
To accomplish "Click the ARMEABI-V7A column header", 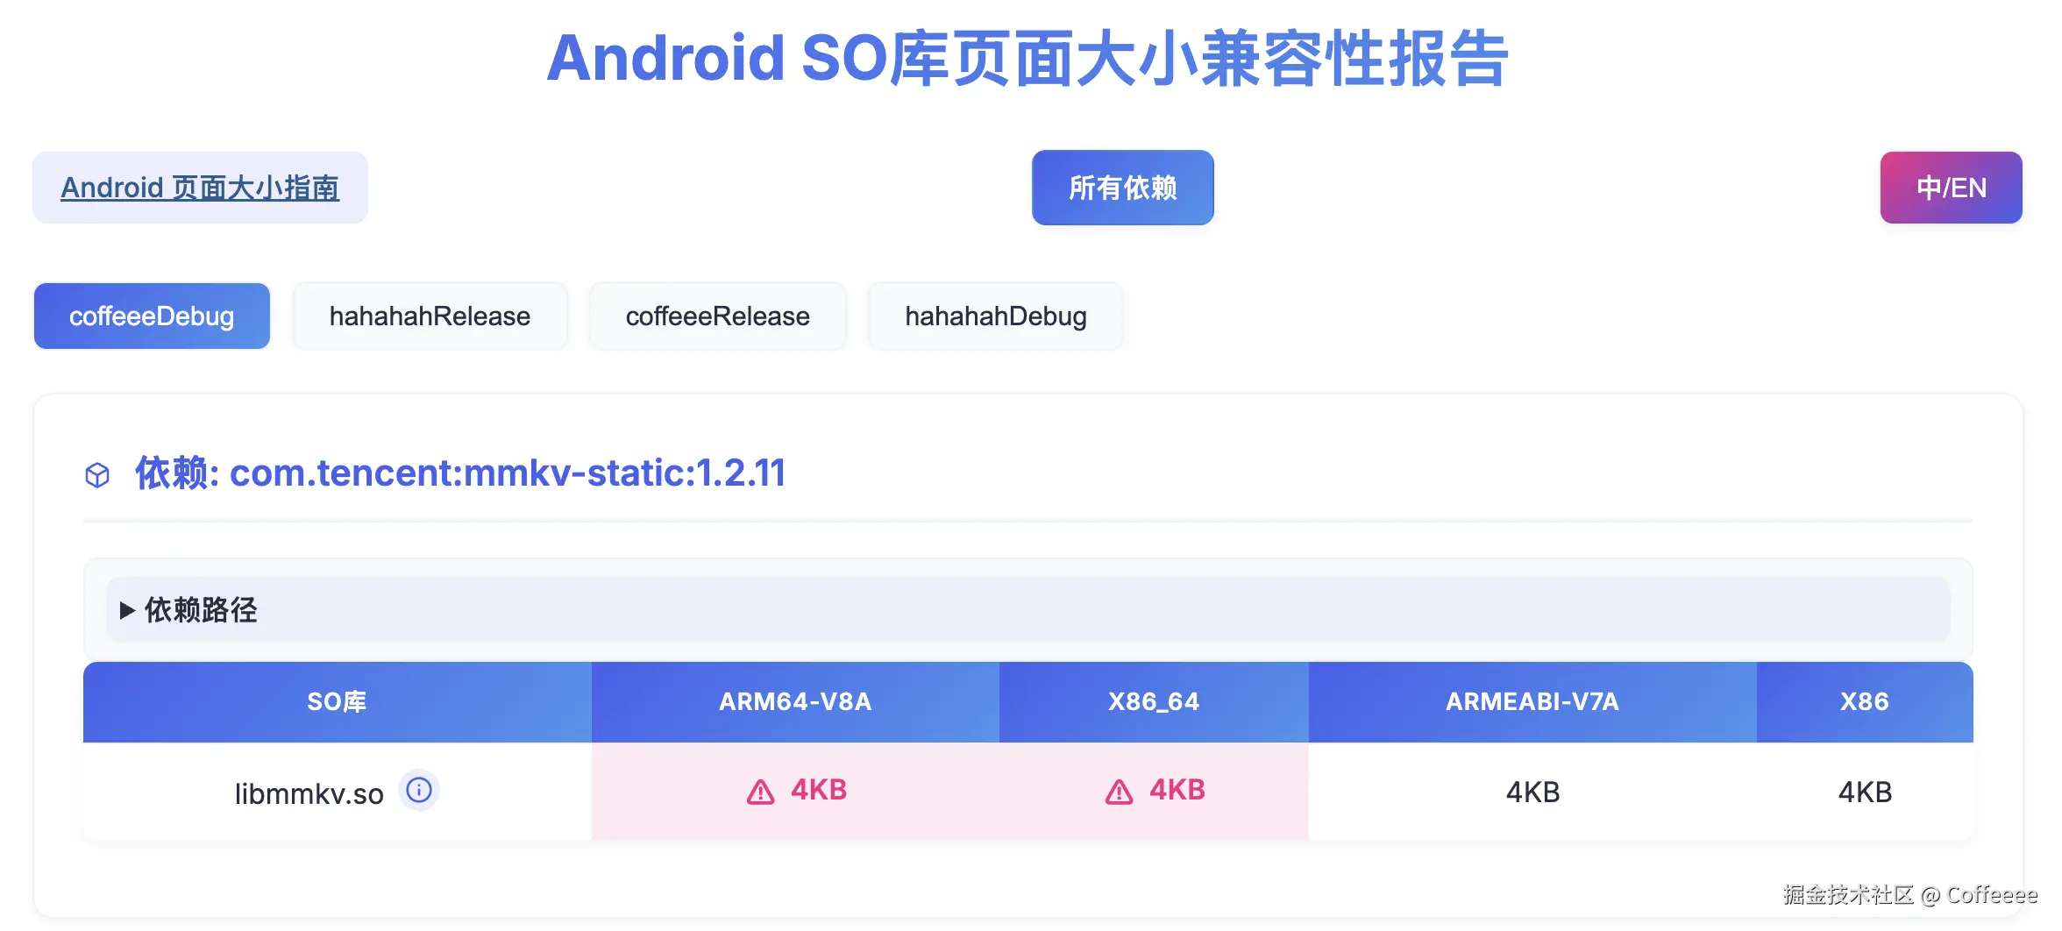I will 1532,701.
